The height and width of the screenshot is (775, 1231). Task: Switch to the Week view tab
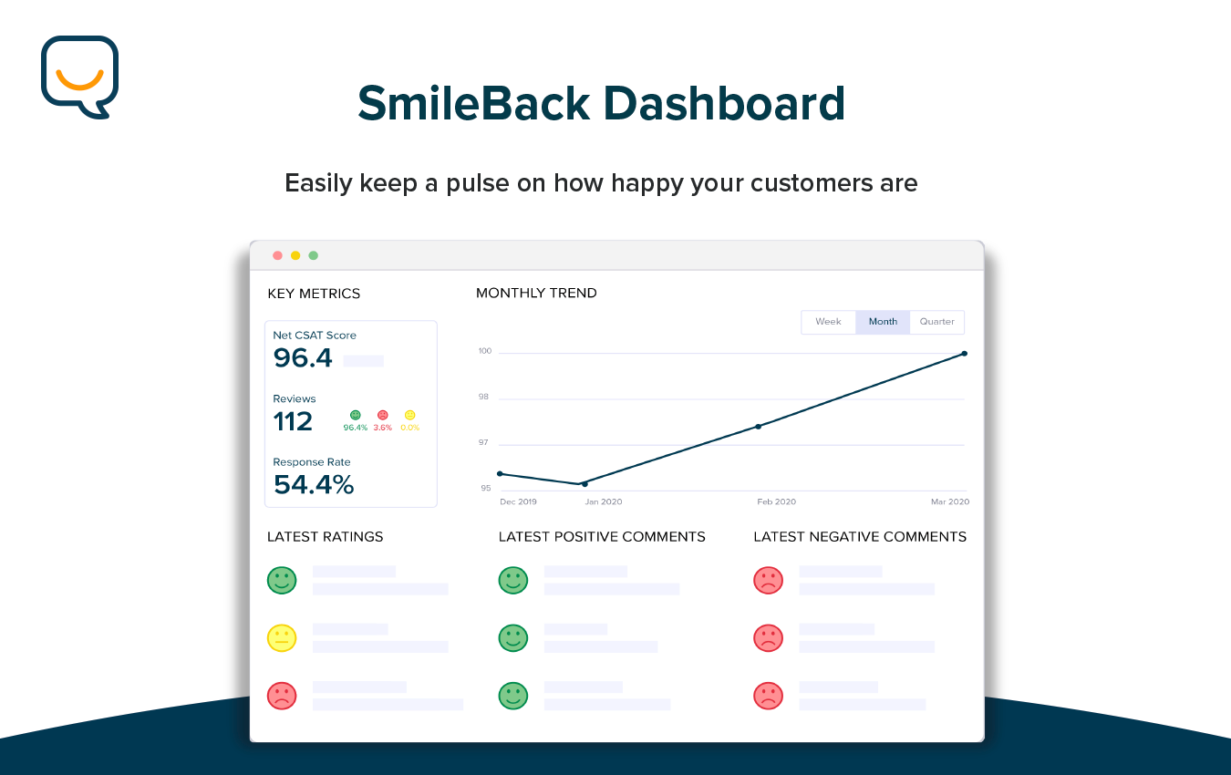point(828,322)
